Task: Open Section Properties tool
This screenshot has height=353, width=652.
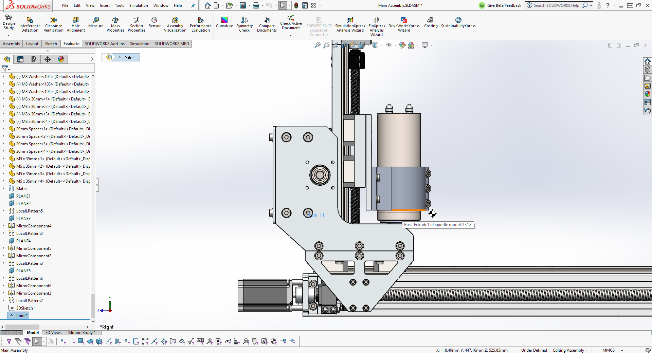Action: 136,24
